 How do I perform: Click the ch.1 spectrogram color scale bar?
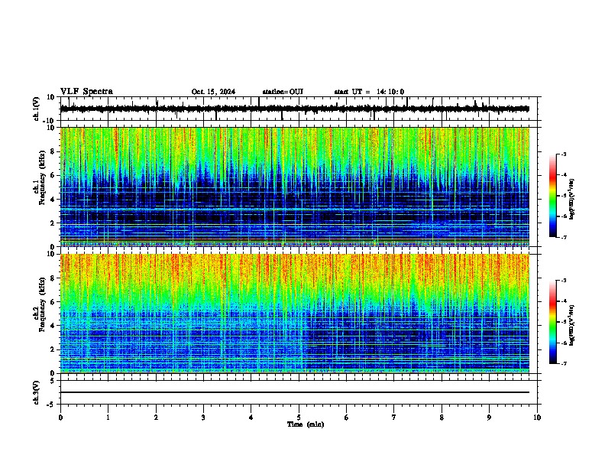click(553, 196)
